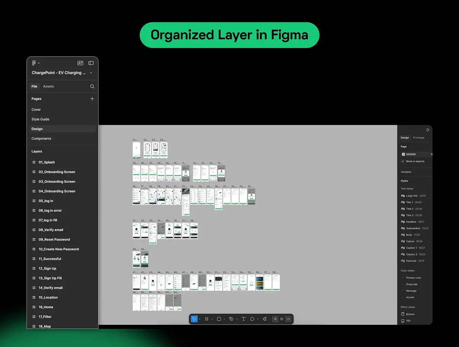Select the Text tool

pos(243,319)
